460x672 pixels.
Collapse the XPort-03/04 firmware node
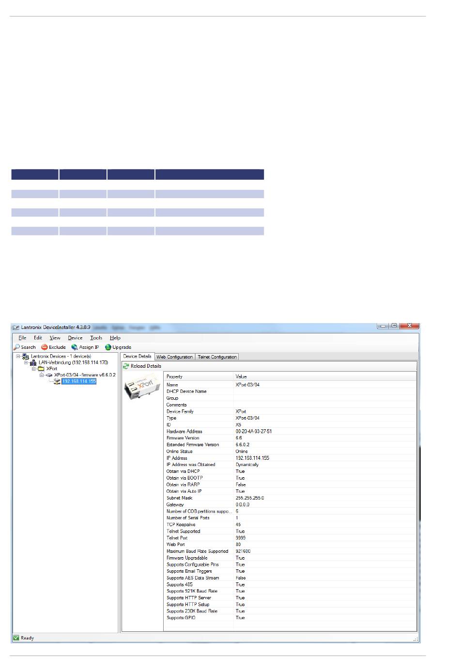point(42,375)
